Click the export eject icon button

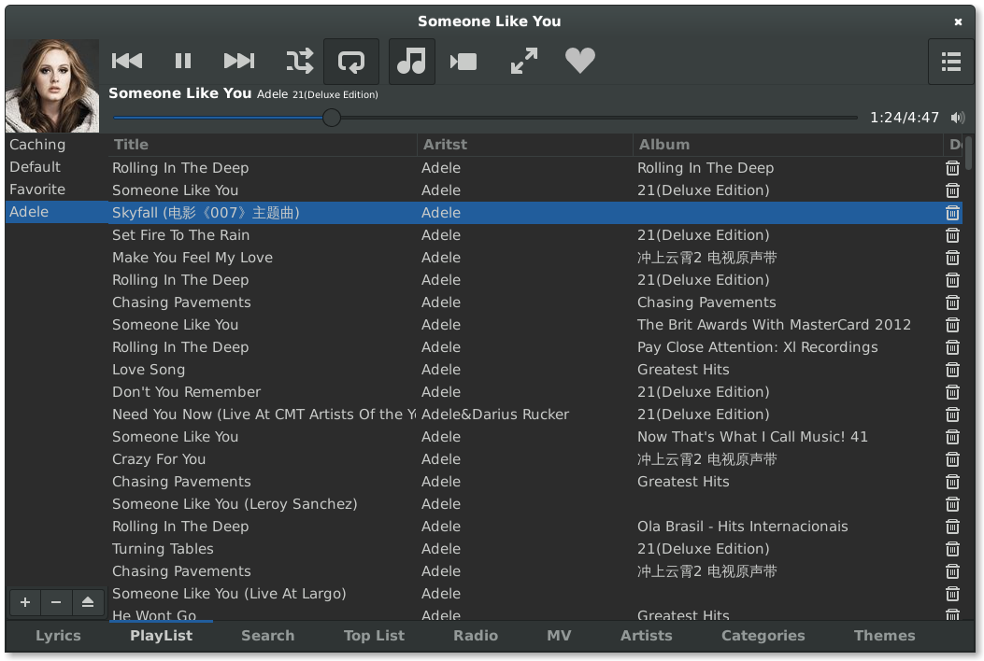88,602
